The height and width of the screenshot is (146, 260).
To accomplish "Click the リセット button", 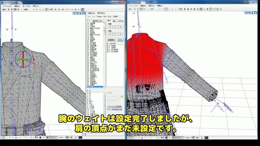I will pos(120,40).
